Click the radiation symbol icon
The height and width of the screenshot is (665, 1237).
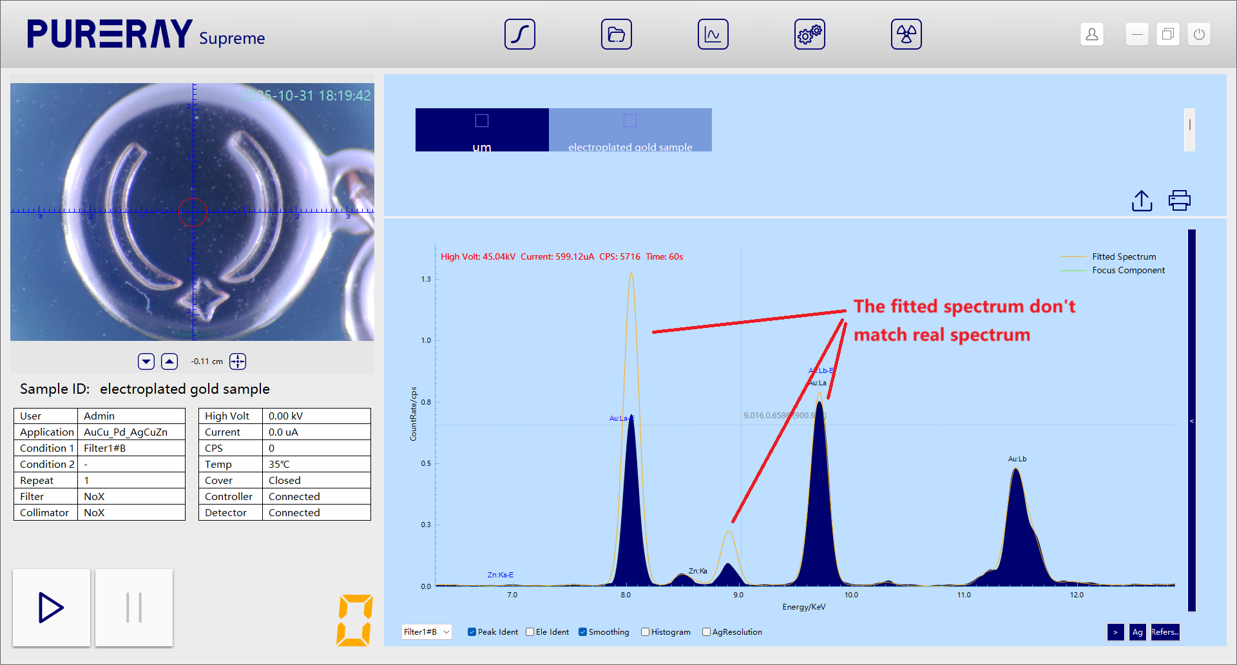click(x=906, y=34)
